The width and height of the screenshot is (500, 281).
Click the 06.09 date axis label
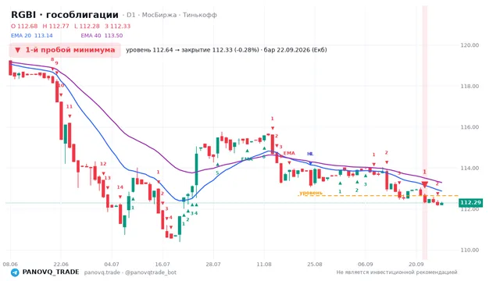pos(365,265)
